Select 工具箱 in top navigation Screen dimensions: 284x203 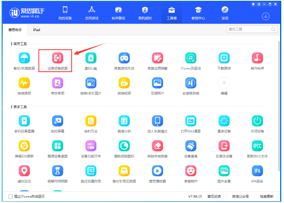coord(171,13)
